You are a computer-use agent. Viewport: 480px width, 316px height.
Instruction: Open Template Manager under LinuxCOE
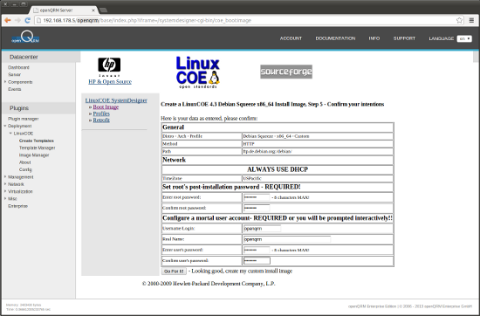[x=38, y=148]
